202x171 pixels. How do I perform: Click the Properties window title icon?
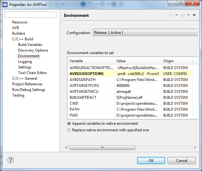5,5
